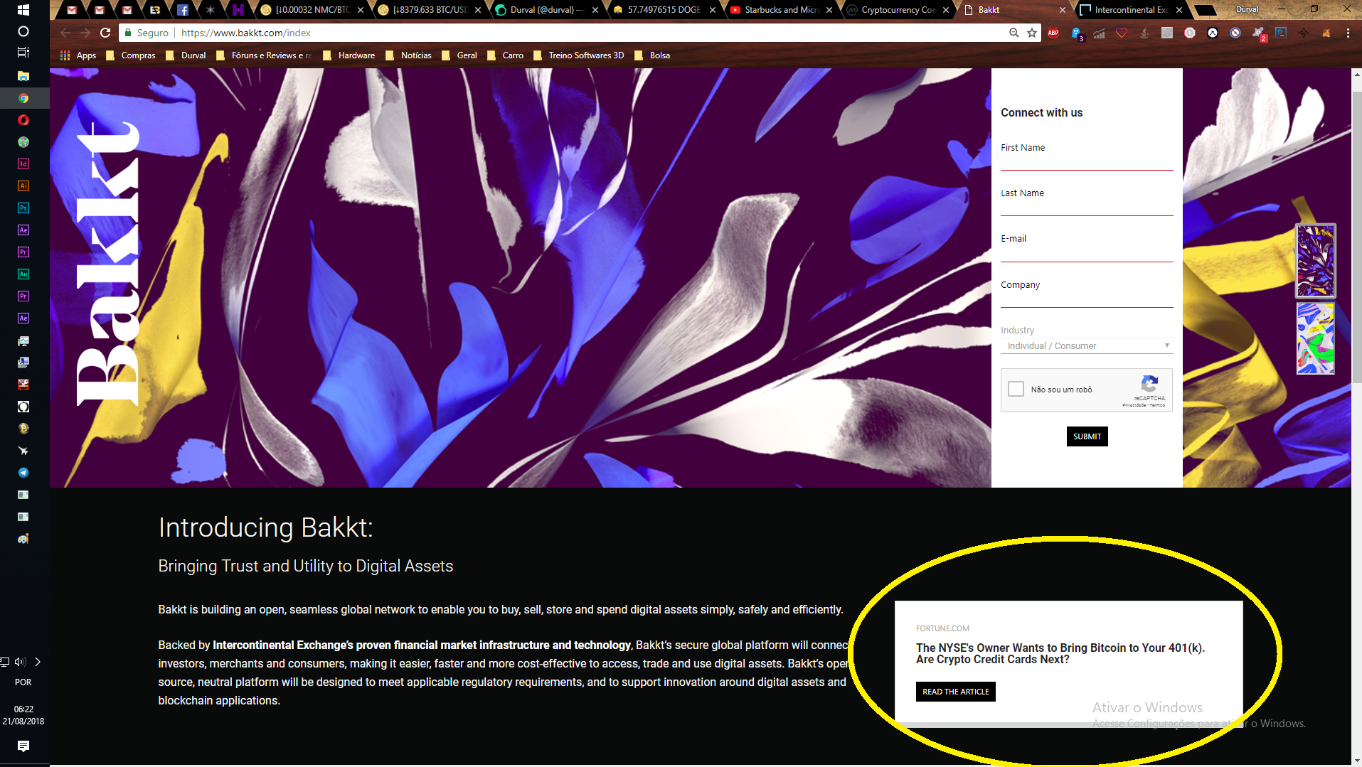This screenshot has height=767, width=1362.
Task: Open Adobe InDesign from the taskbar
Action: coord(23,164)
